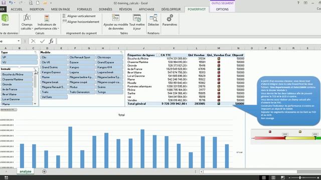321x180 pixels.
Task: Click Ajouter au modèle de données
Action: point(116,22)
